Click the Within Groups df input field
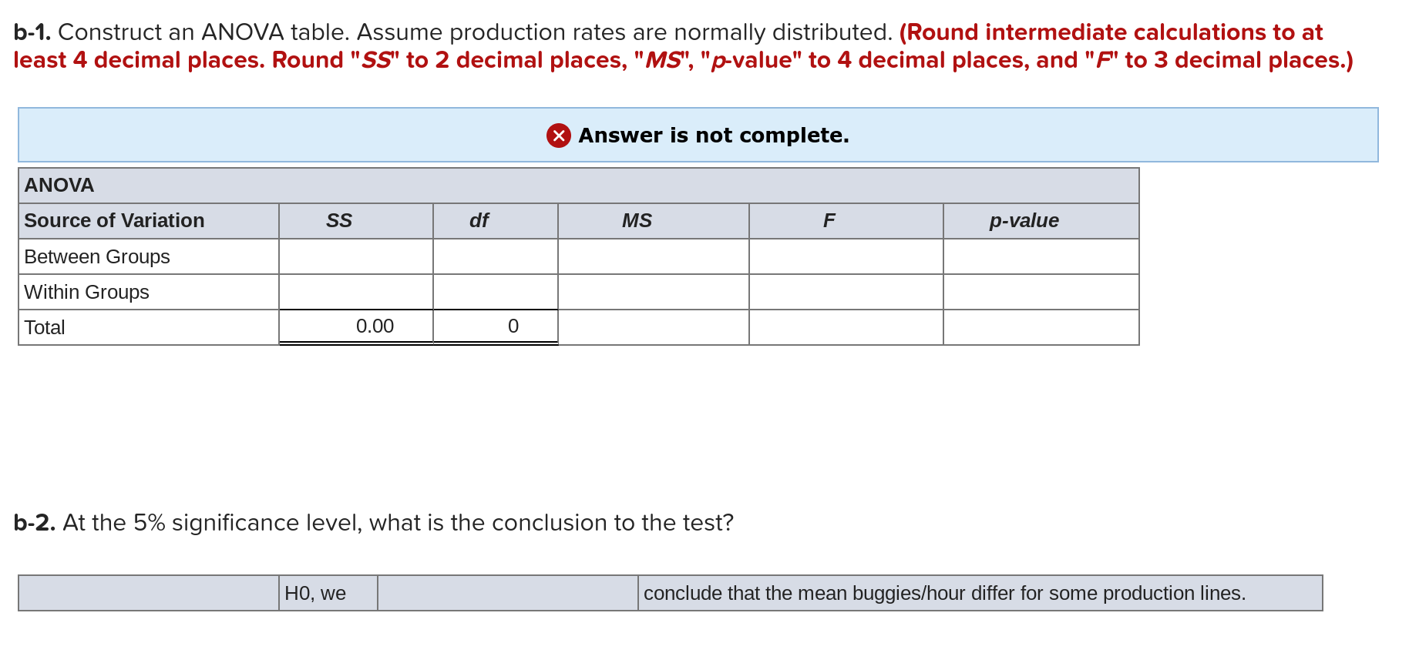The width and height of the screenshot is (1409, 653). coord(495,292)
